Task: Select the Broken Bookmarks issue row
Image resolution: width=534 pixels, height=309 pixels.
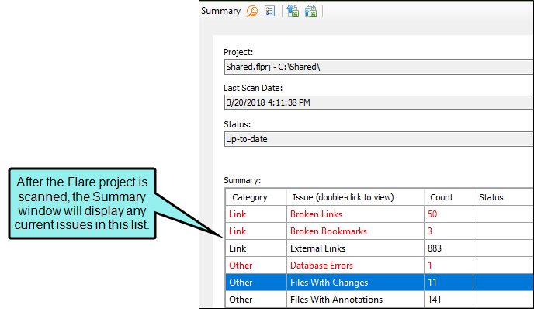Action: tap(380, 231)
